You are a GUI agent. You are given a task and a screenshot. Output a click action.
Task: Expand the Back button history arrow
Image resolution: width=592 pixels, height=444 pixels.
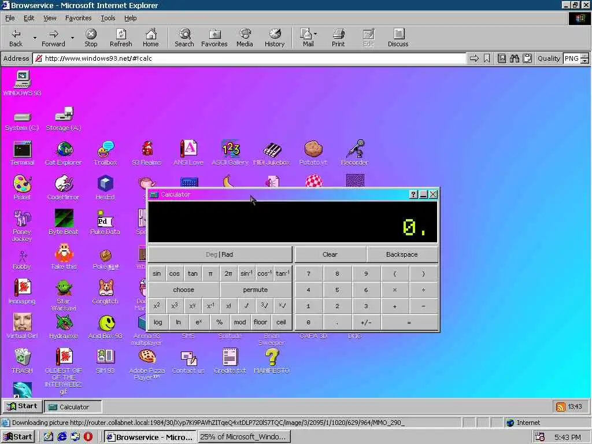(x=35, y=38)
